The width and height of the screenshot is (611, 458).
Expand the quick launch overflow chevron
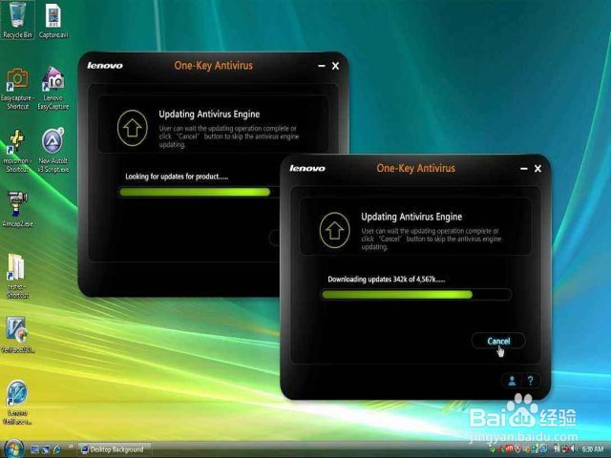[x=71, y=447]
